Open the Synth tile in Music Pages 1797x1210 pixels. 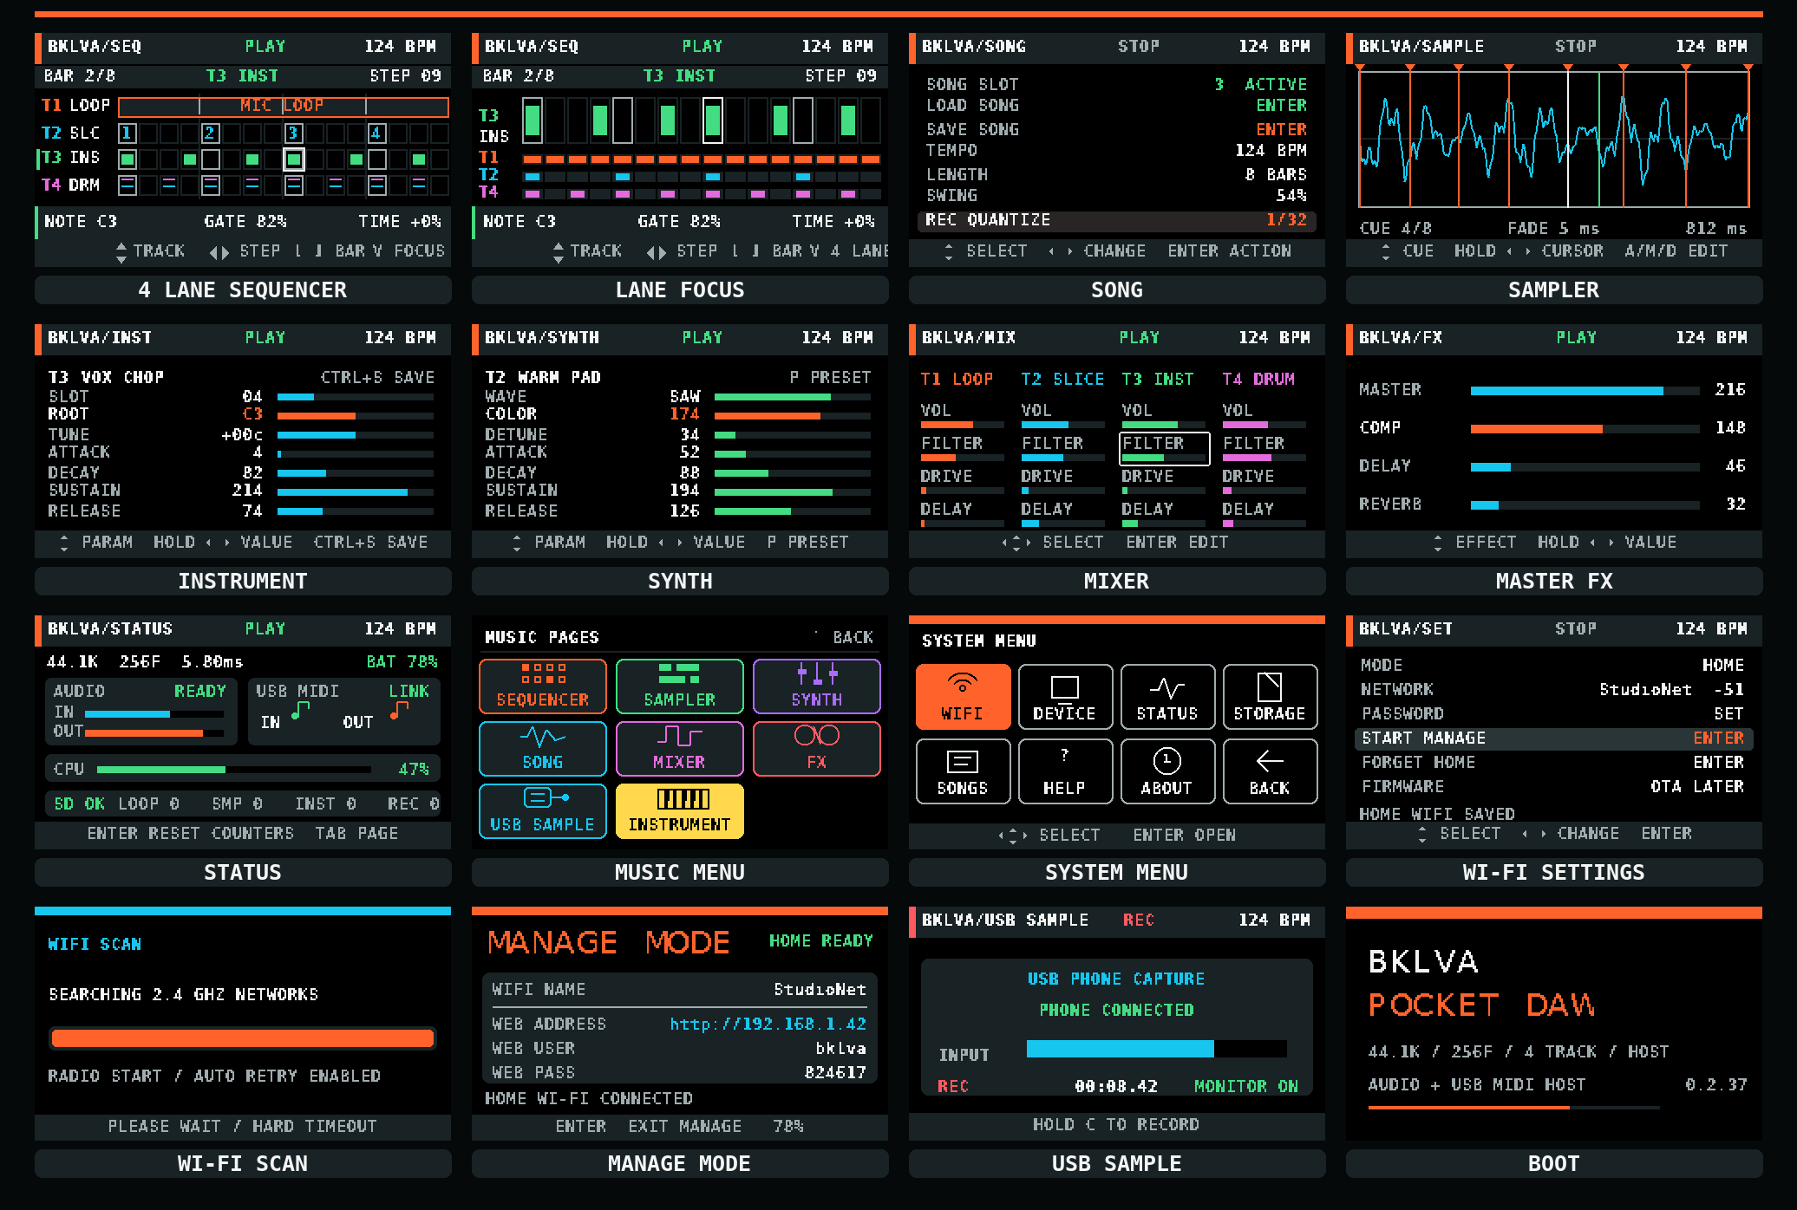pyautogui.click(x=817, y=686)
